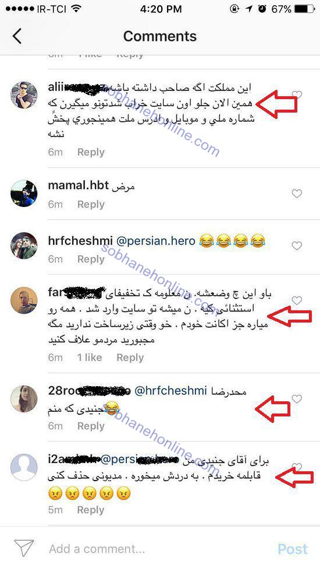
Task: Open the @persian.hero mention
Action: coord(156,241)
